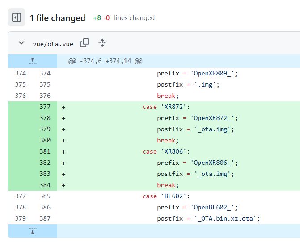
Task: Click the code line case 'XR806':
Action: (166, 151)
